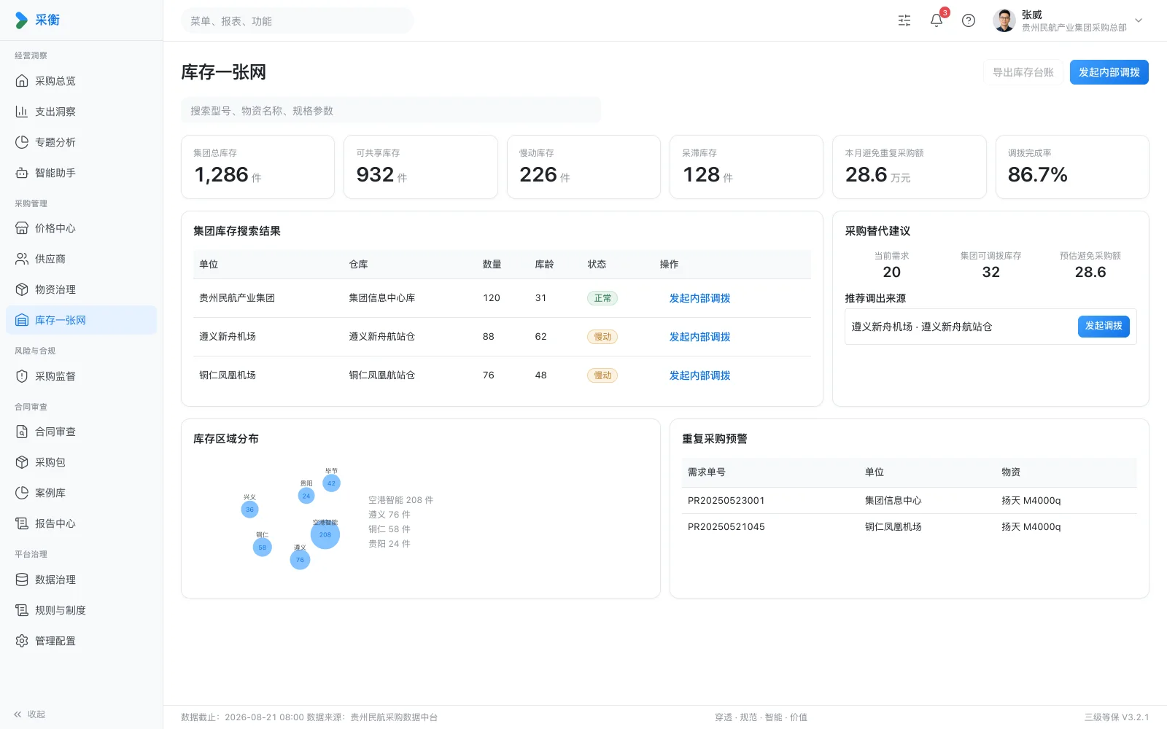Open the 供应商 people icon
Image resolution: width=1167 pixels, height=729 pixels.
click(22, 259)
